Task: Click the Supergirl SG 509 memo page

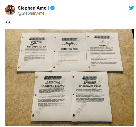Action: [x=35, y=52]
